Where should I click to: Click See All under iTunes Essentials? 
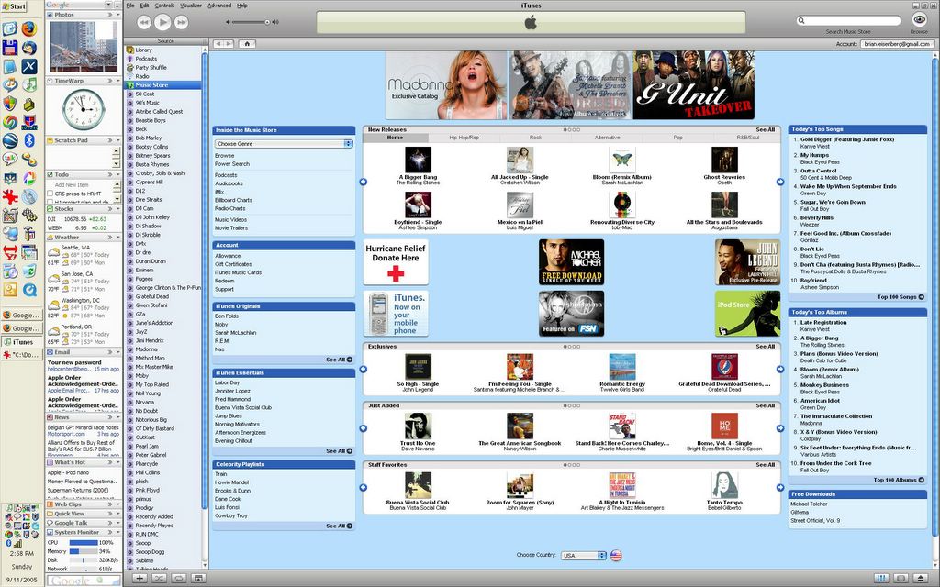coord(340,451)
